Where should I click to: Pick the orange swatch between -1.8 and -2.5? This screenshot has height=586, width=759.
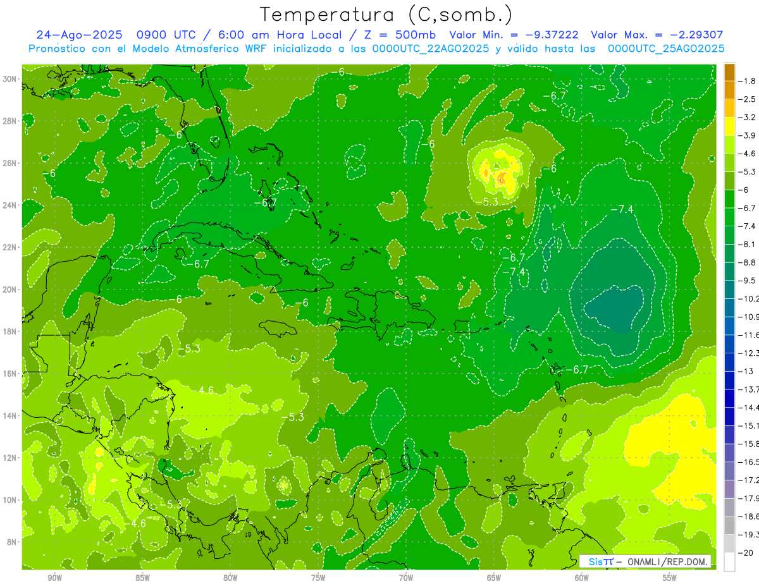click(729, 90)
